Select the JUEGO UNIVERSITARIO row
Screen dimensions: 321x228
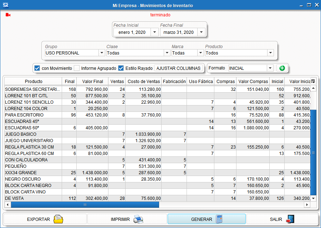[x=157, y=141]
